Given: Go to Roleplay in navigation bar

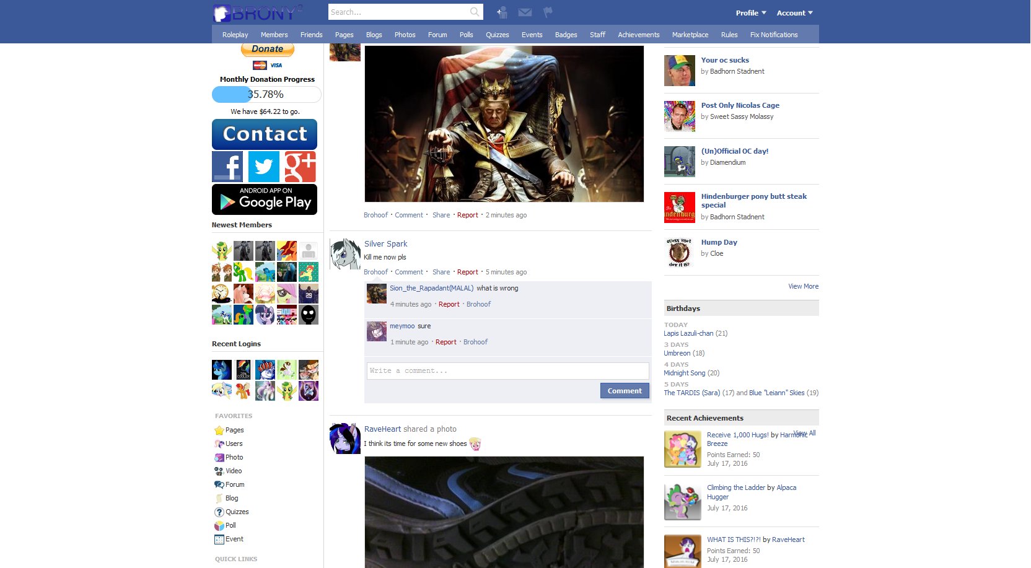Looking at the screenshot, I should (x=235, y=35).
